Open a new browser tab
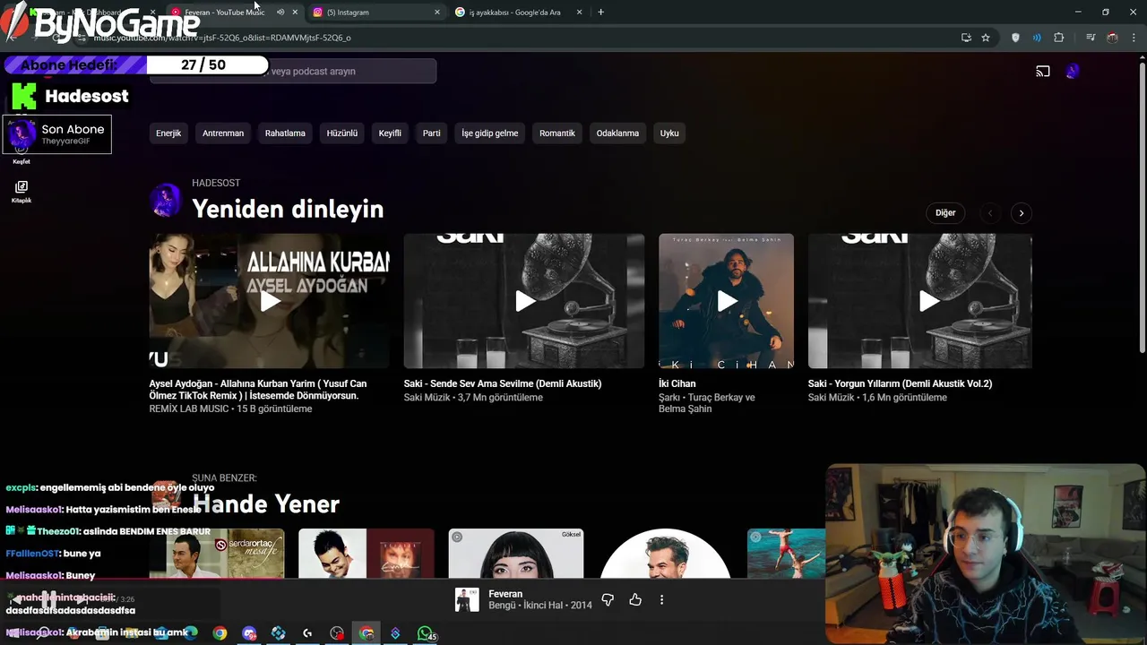 tap(600, 13)
